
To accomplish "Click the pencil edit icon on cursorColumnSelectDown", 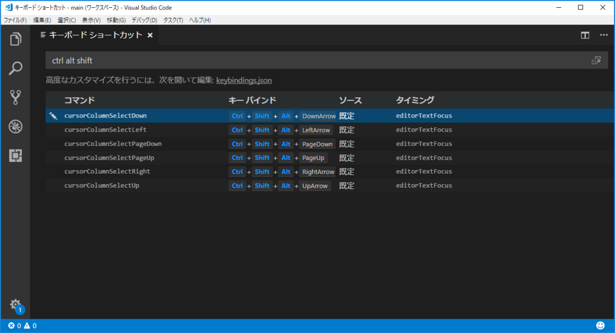I will [x=53, y=116].
